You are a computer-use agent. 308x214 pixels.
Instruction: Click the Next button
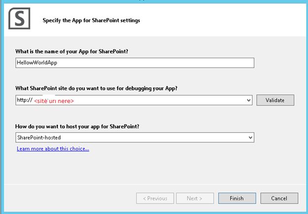click(195, 198)
